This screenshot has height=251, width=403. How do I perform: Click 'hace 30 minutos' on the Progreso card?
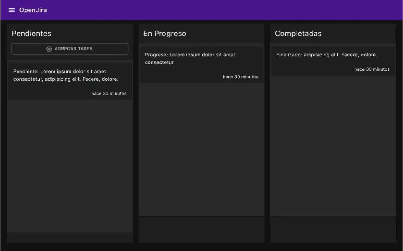pos(240,77)
